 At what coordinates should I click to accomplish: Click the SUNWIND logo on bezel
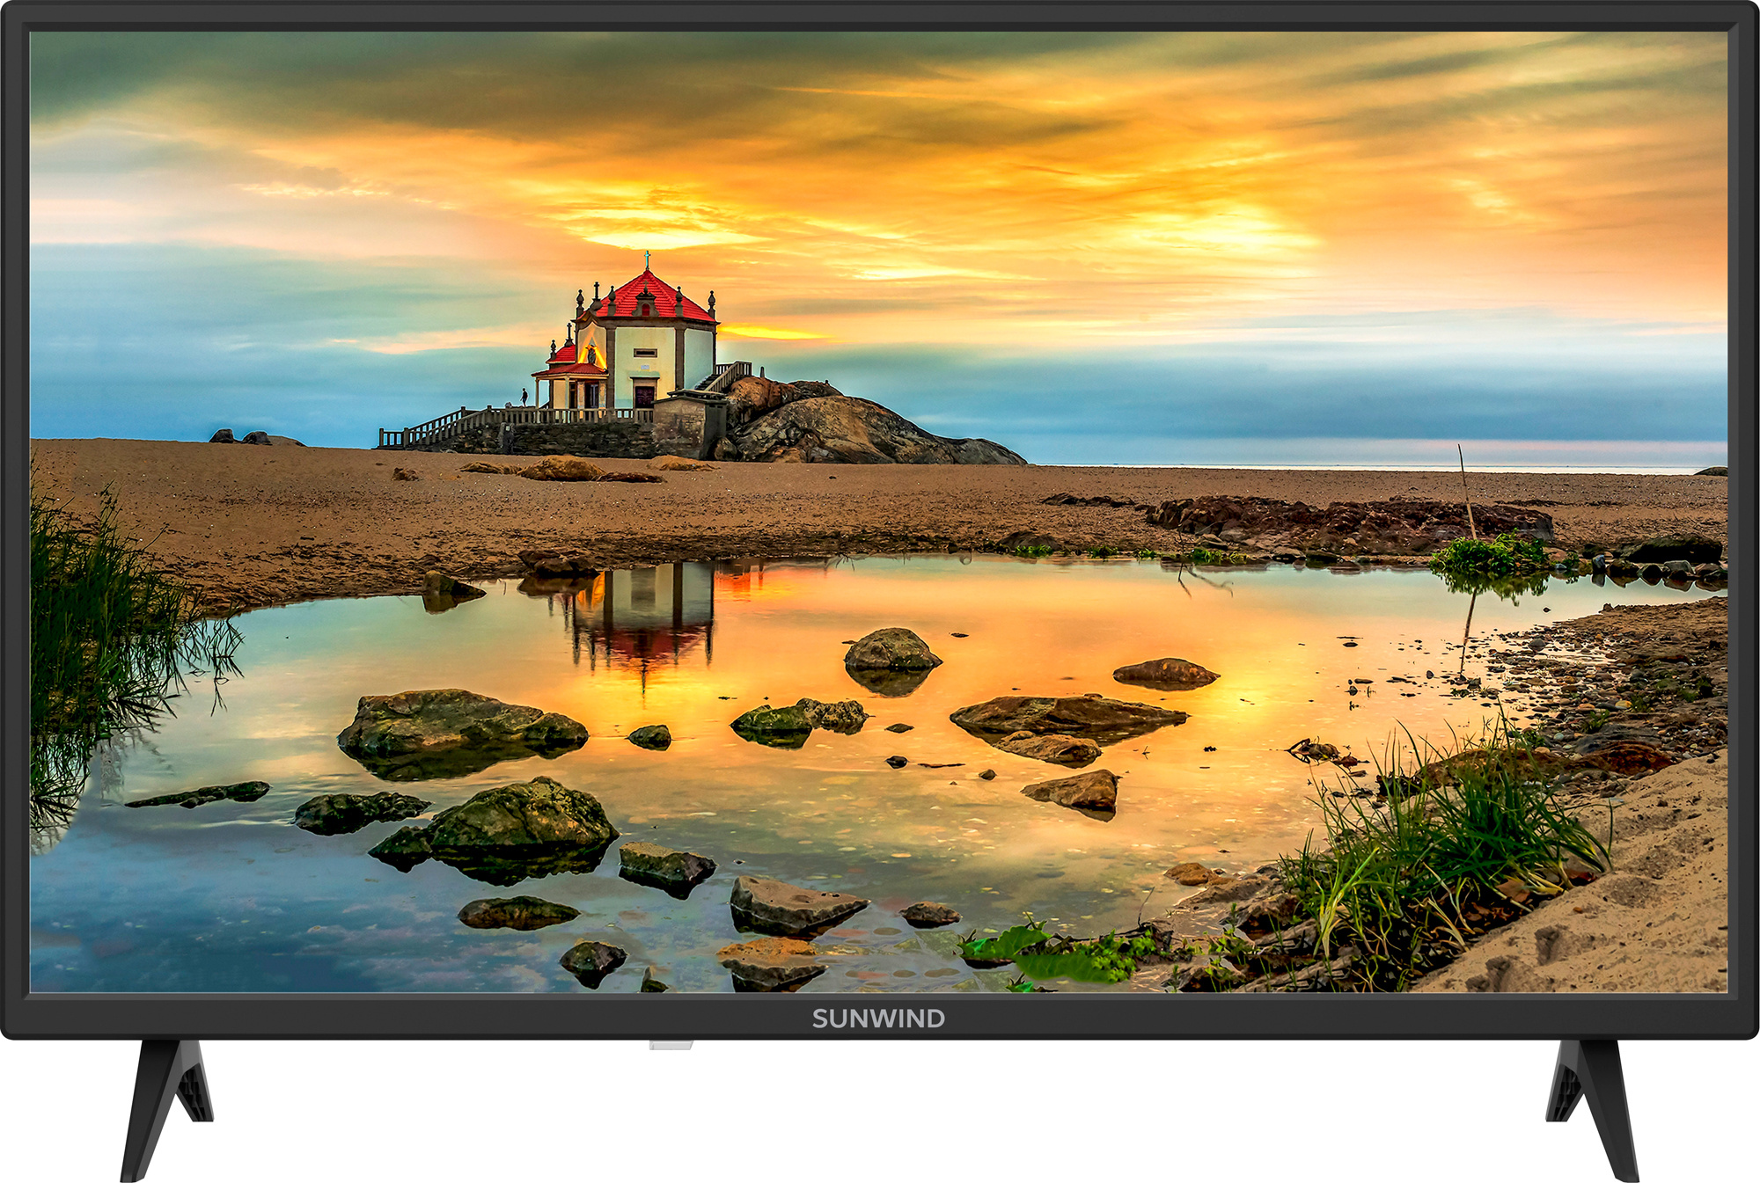point(878,1019)
